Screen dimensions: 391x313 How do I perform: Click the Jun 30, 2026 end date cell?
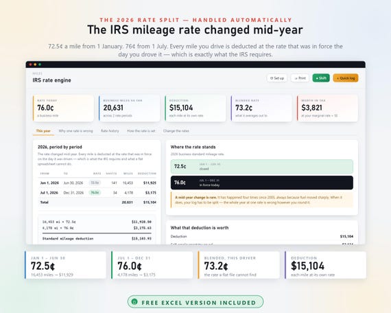(x=73, y=183)
